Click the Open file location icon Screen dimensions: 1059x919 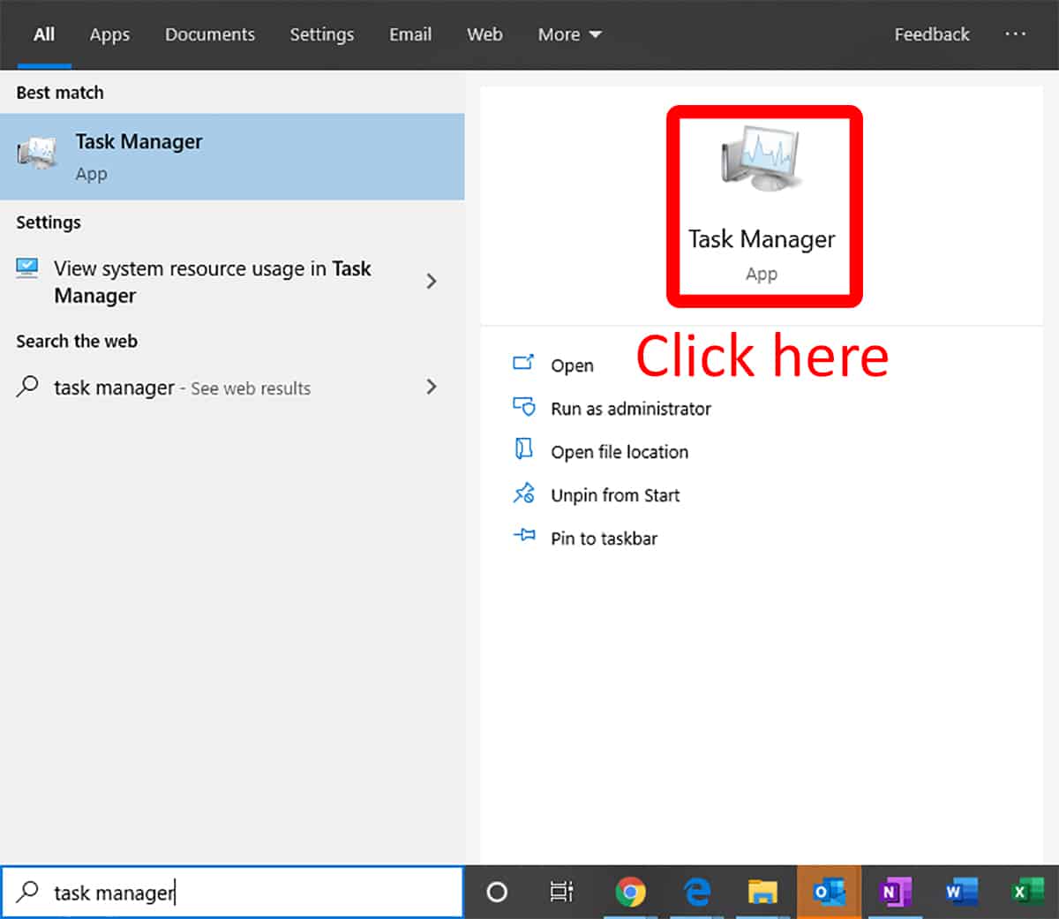[x=523, y=448]
